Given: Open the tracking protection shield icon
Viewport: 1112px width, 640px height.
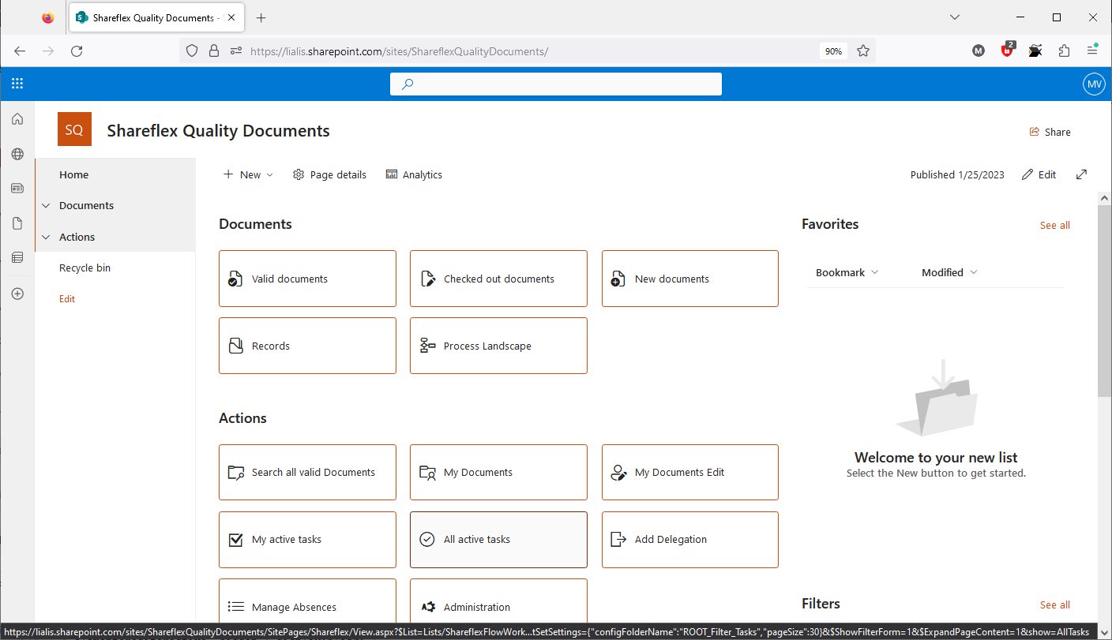Looking at the screenshot, I should 191,51.
